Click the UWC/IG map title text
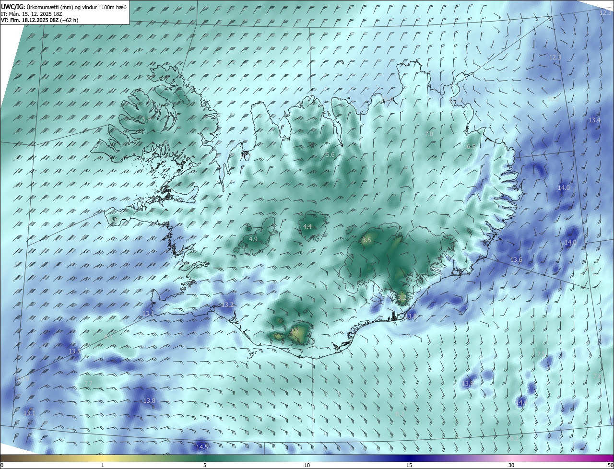This screenshot has height=469, width=614. (x=64, y=6)
